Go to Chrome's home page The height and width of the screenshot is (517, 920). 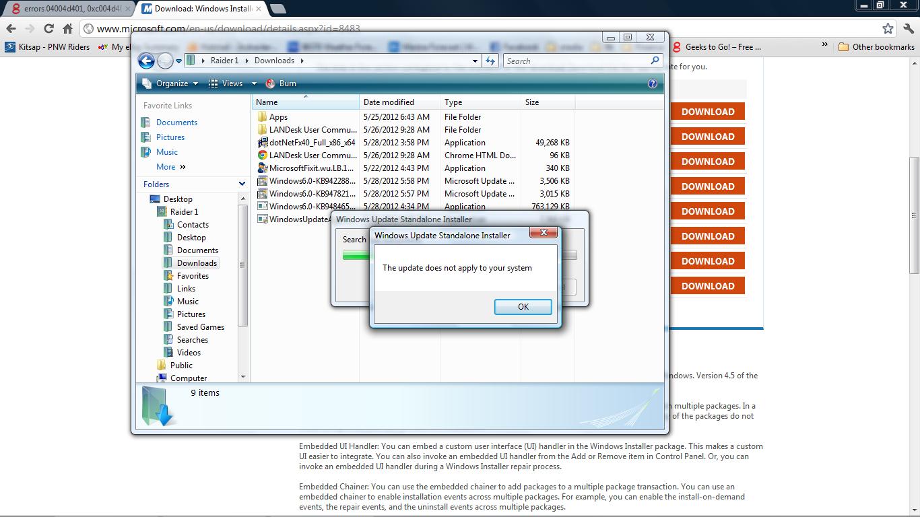67,28
